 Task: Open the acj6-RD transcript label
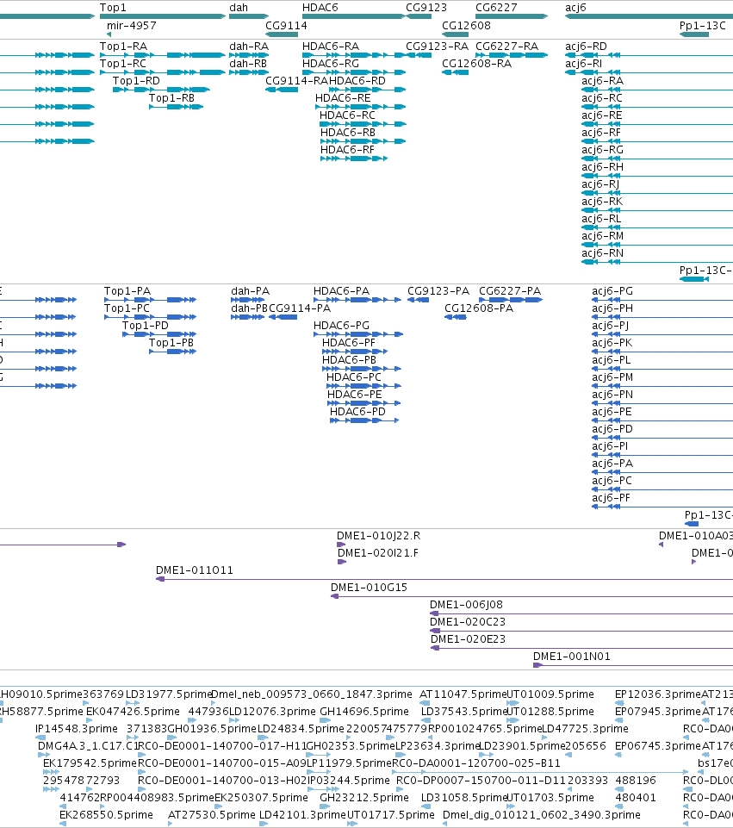click(586, 47)
